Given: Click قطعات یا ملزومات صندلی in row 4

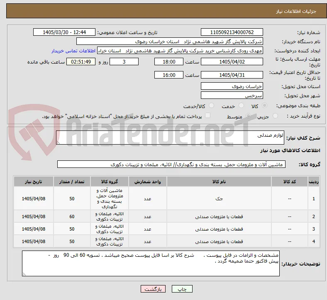Looking at the screenshot, I should (x=219, y=241).
